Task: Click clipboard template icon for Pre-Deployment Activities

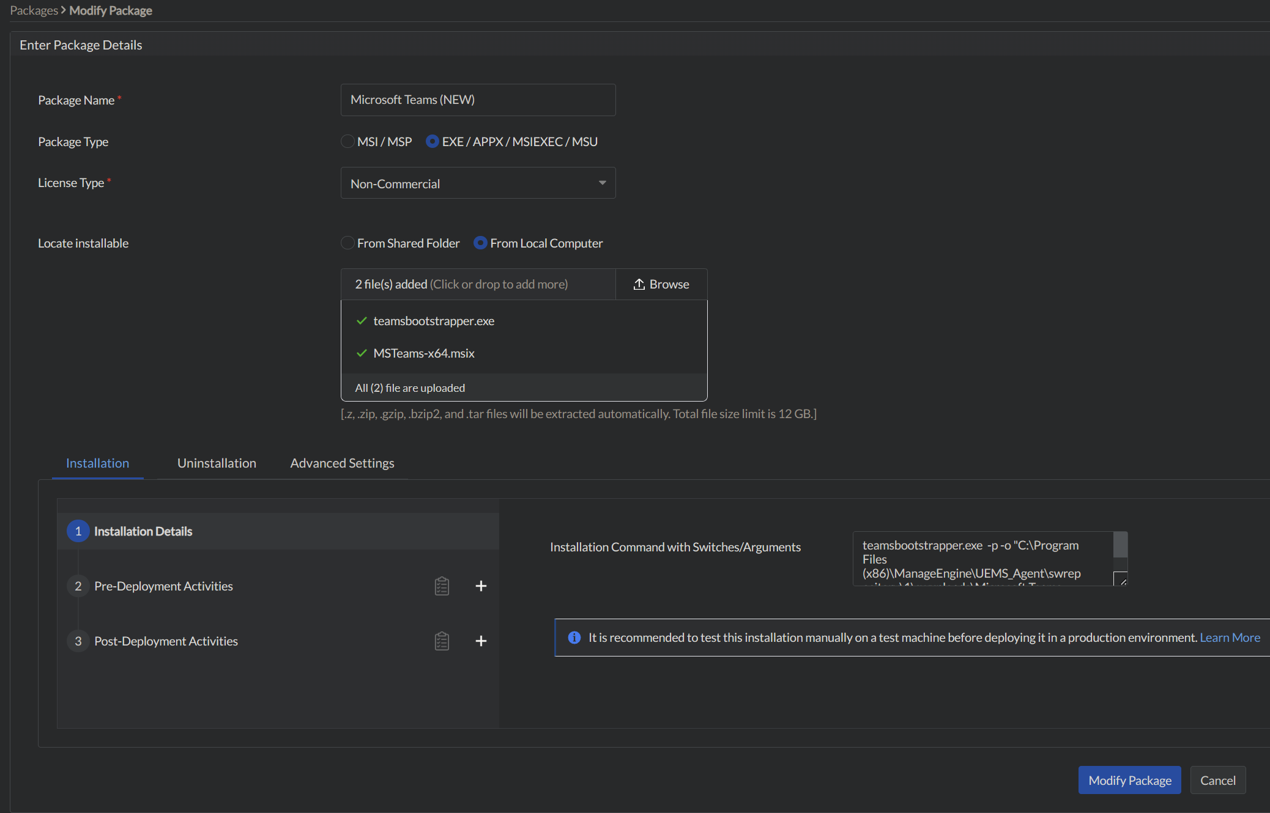Action: [442, 586]
